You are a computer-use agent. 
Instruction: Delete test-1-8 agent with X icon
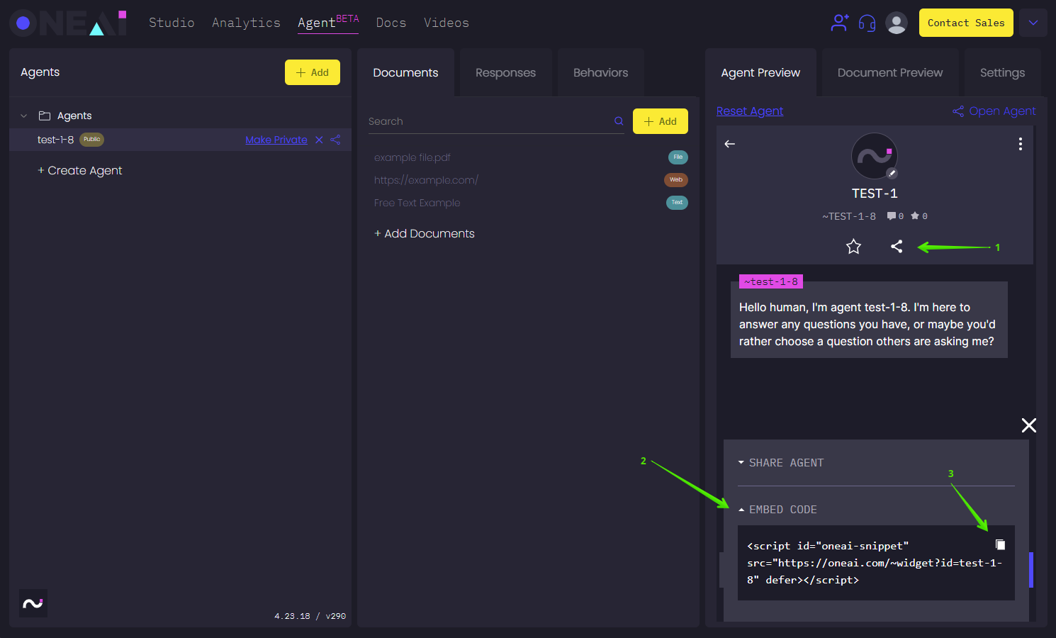point(319,140)
